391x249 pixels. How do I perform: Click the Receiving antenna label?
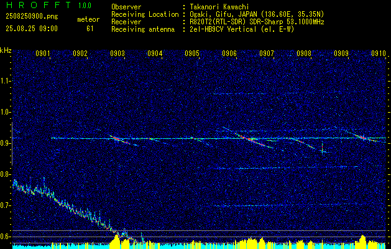tap(143, 29)
